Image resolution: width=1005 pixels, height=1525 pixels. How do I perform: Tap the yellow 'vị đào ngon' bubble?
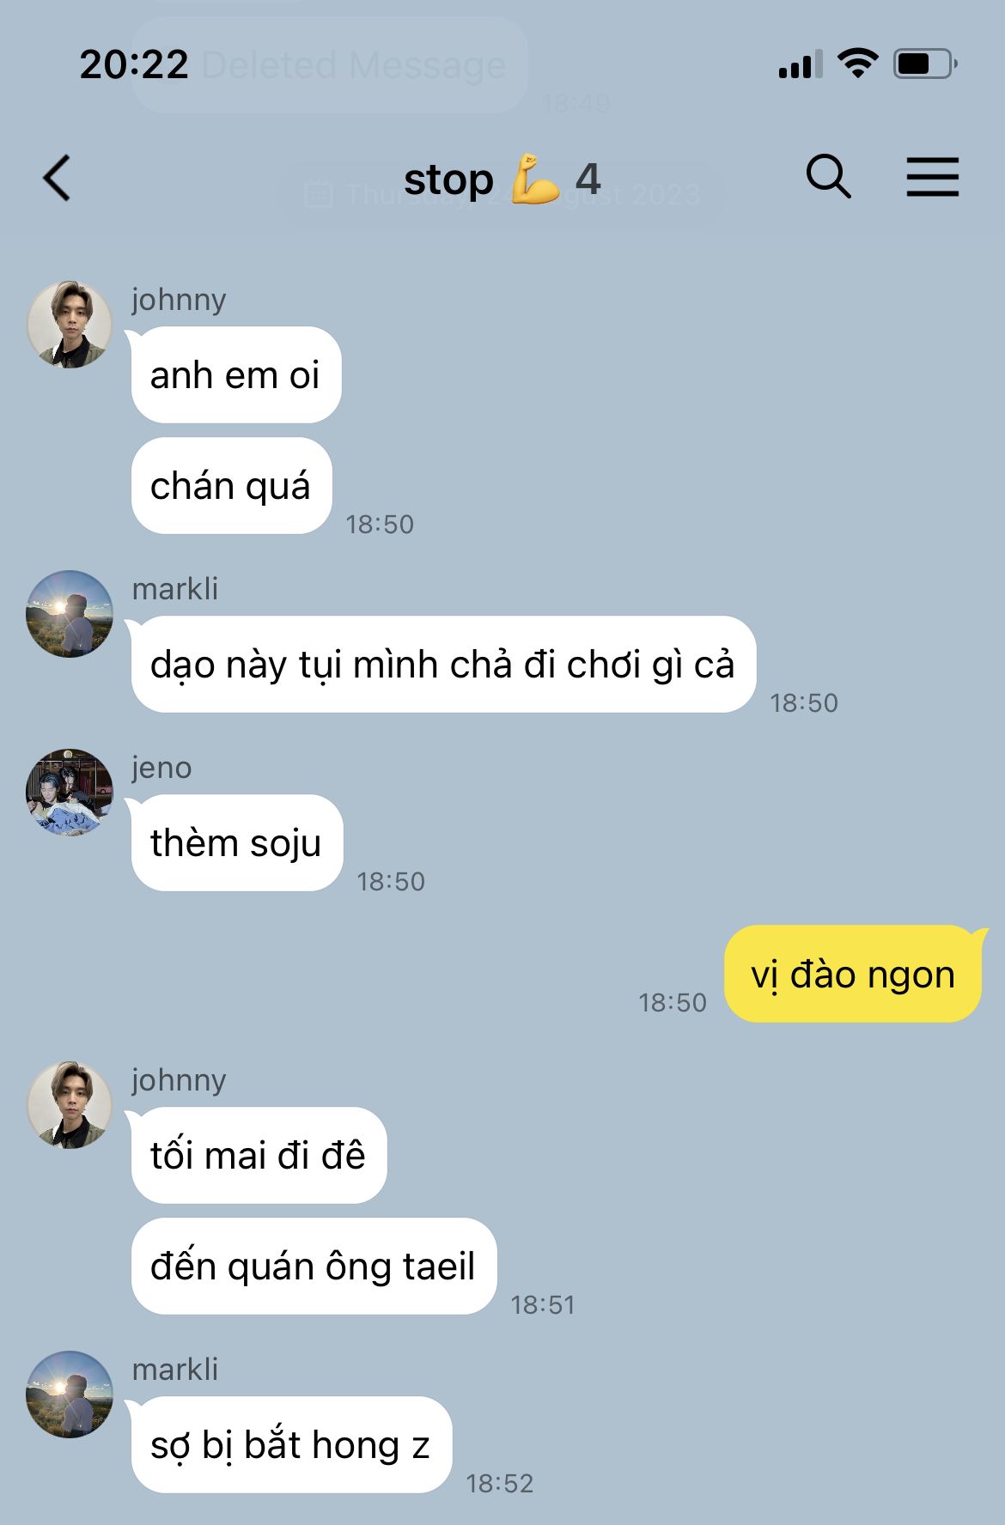[853, 974]
